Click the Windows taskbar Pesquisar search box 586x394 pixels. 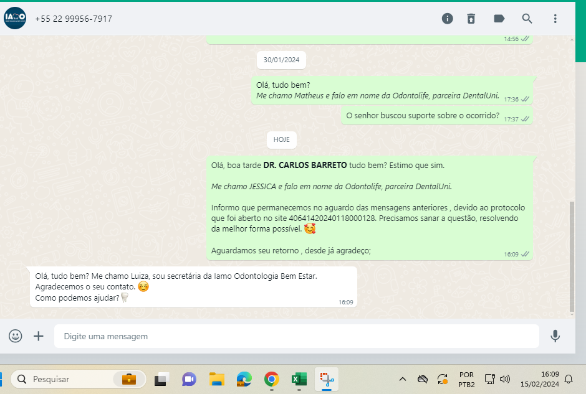coord(79,380)
